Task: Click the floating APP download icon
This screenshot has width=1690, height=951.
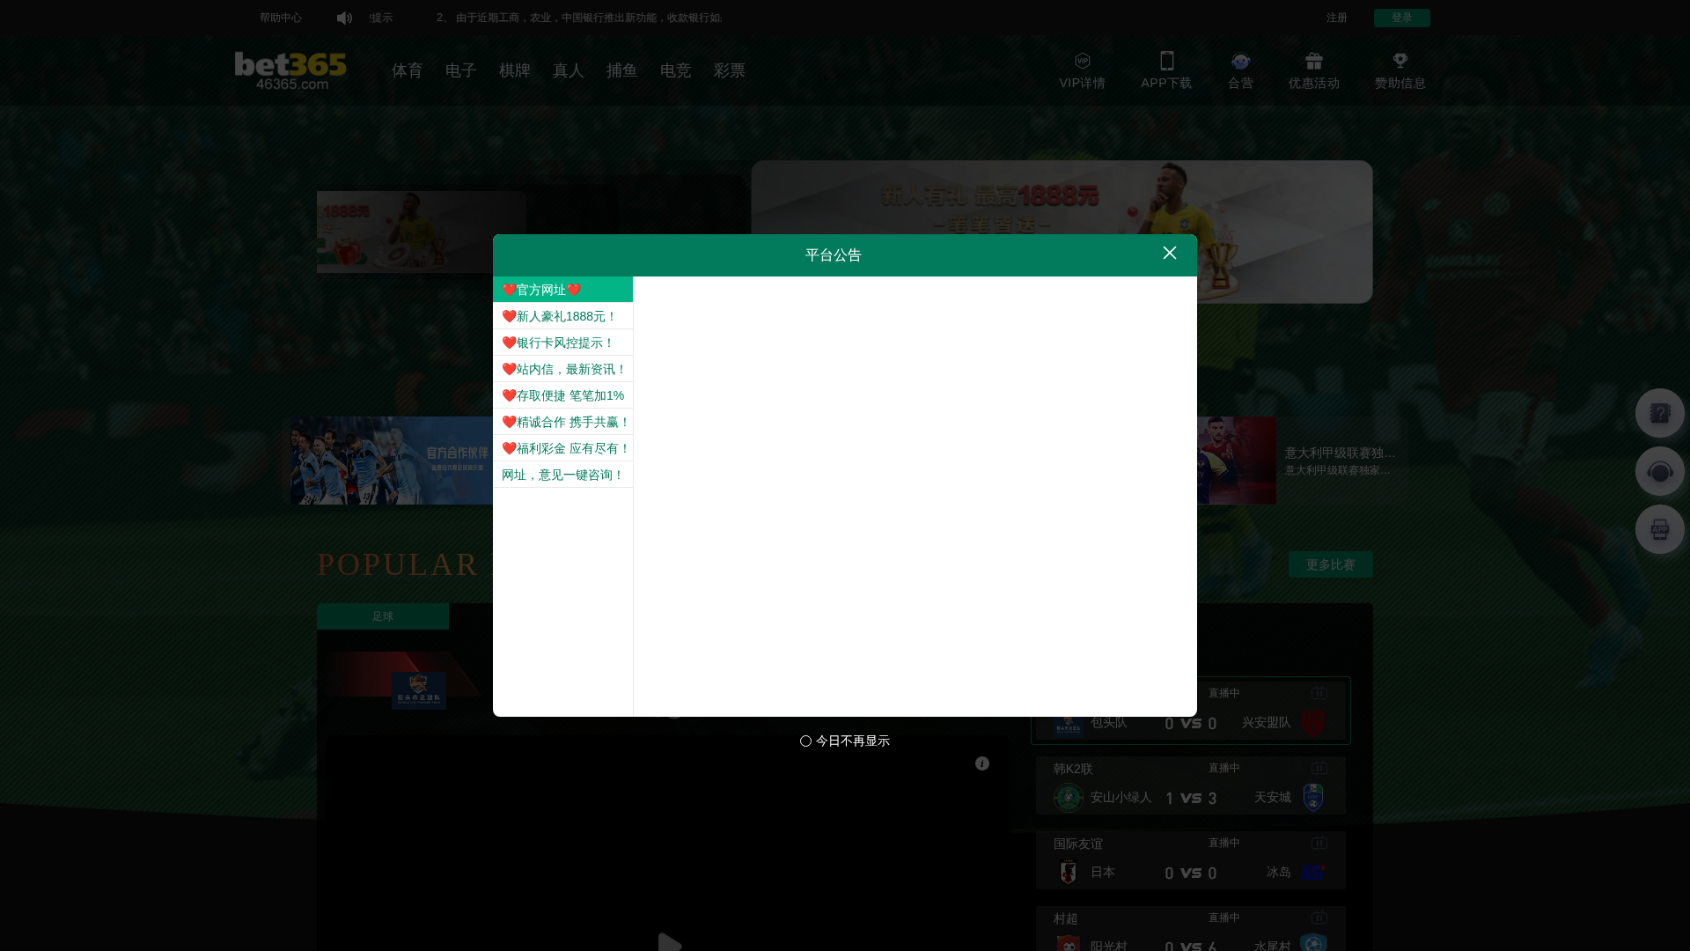Action: pos(1659,529)
